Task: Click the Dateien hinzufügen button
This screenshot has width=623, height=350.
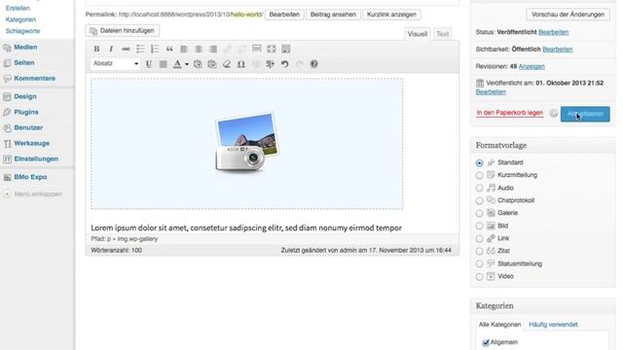Action: (x=123, y=30)
